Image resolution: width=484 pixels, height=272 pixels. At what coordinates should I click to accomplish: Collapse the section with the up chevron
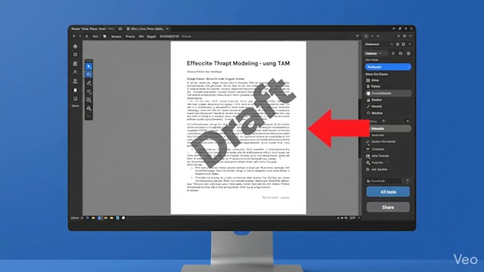pos(407,121)
